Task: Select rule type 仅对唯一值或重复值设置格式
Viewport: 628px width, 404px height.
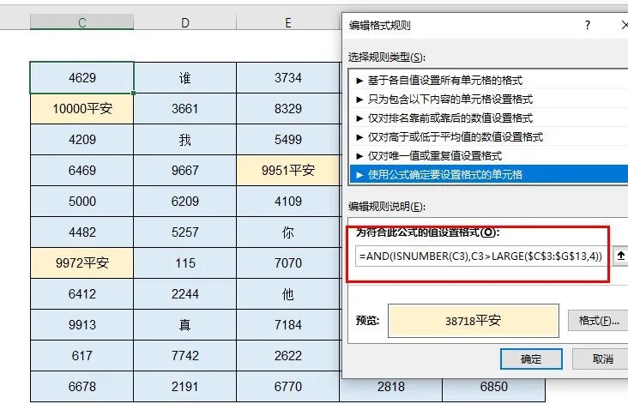Action: (x=489, y=156)
